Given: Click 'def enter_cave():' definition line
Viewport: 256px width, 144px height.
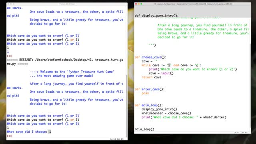Looking at the screenshot, I should point(150,89).
